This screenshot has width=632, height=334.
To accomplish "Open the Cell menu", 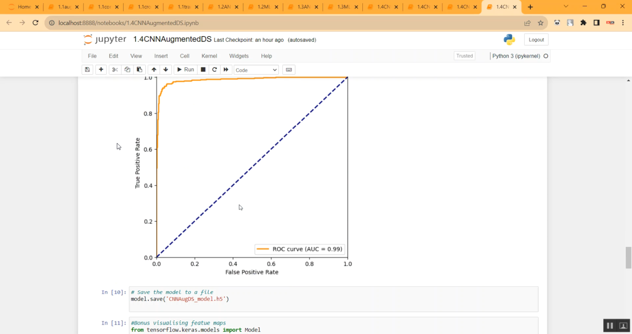I will click(x=185, y=56).
